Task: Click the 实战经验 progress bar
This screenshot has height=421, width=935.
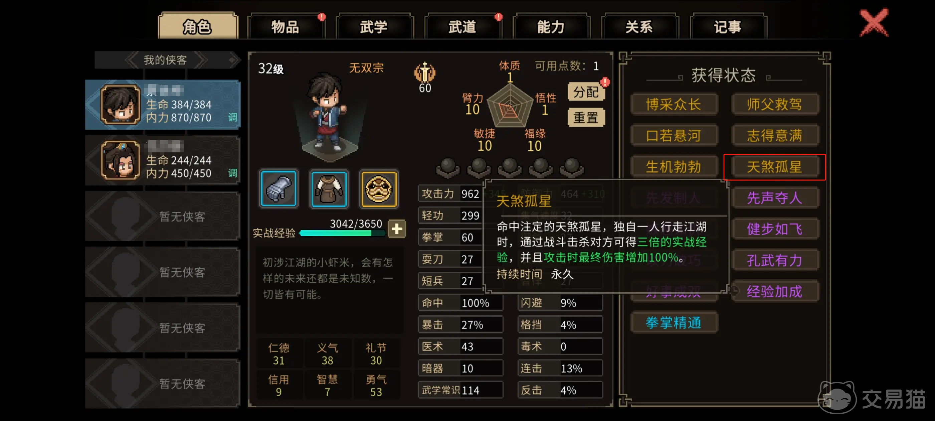Action: click(x=342, y=233)
